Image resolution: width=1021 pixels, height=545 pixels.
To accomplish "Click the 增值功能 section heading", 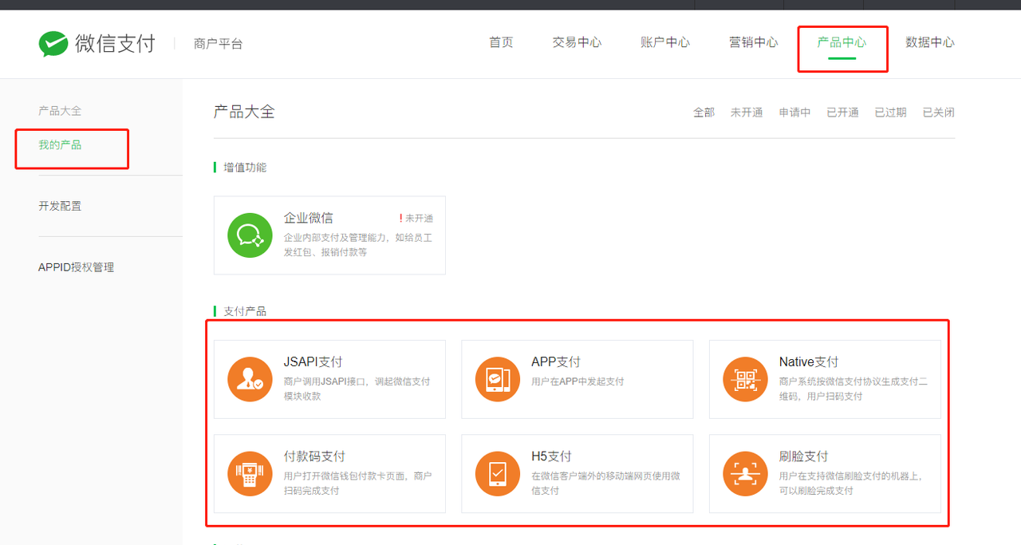I will pos(245,168).
